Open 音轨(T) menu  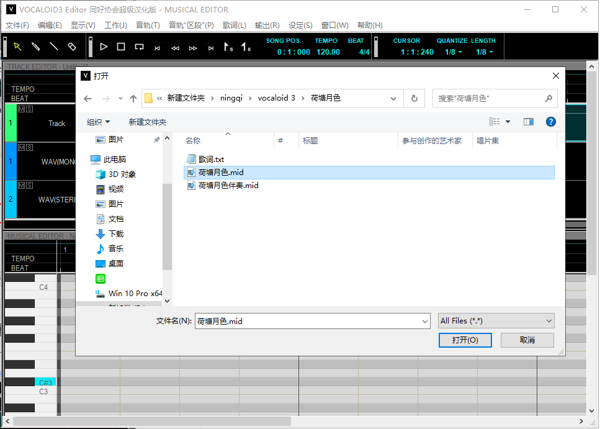click(x=148, y=25)
